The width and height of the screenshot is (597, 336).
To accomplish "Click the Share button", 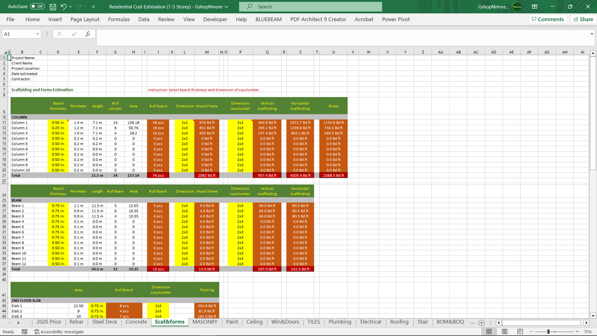I will [x=583, y=19].
